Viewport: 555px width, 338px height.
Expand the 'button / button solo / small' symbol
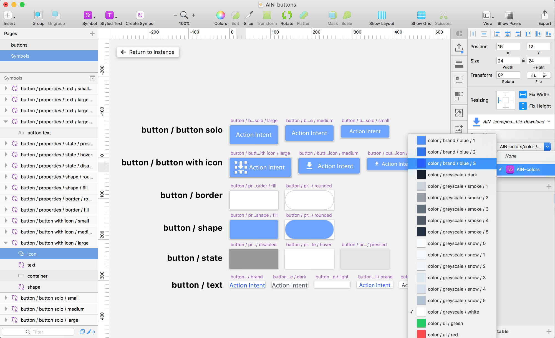(6, 298)
